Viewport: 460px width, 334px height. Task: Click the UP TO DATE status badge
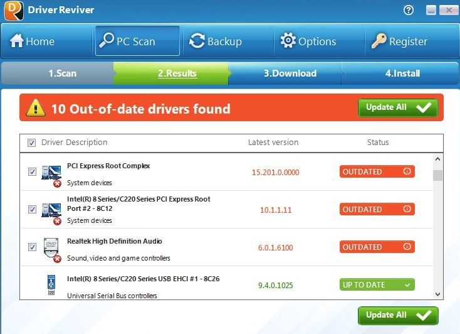tap(377, 284)
